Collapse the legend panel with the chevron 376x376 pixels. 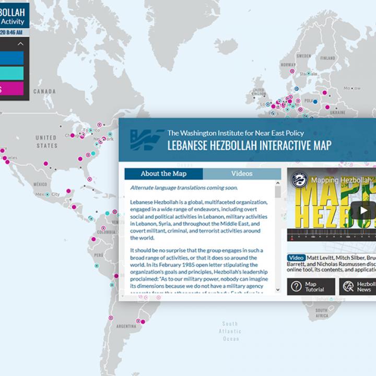click(20, 44)
